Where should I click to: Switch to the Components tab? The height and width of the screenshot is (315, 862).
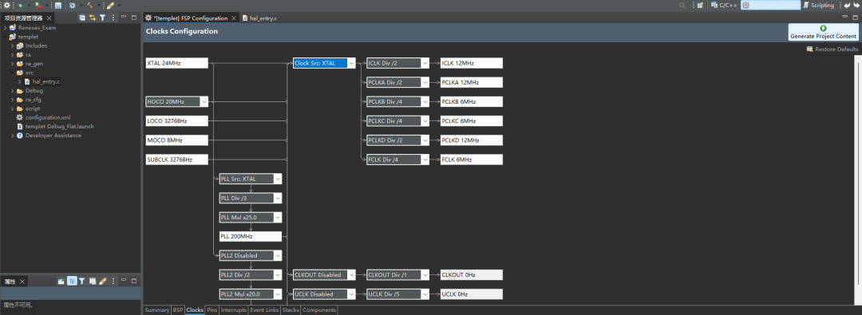pyautogui.click(x=318, y=310)
